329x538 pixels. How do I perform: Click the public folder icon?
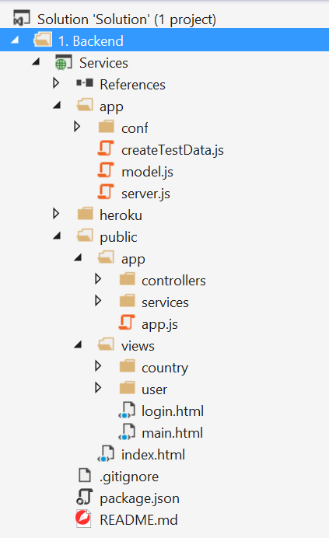point(85,236)
